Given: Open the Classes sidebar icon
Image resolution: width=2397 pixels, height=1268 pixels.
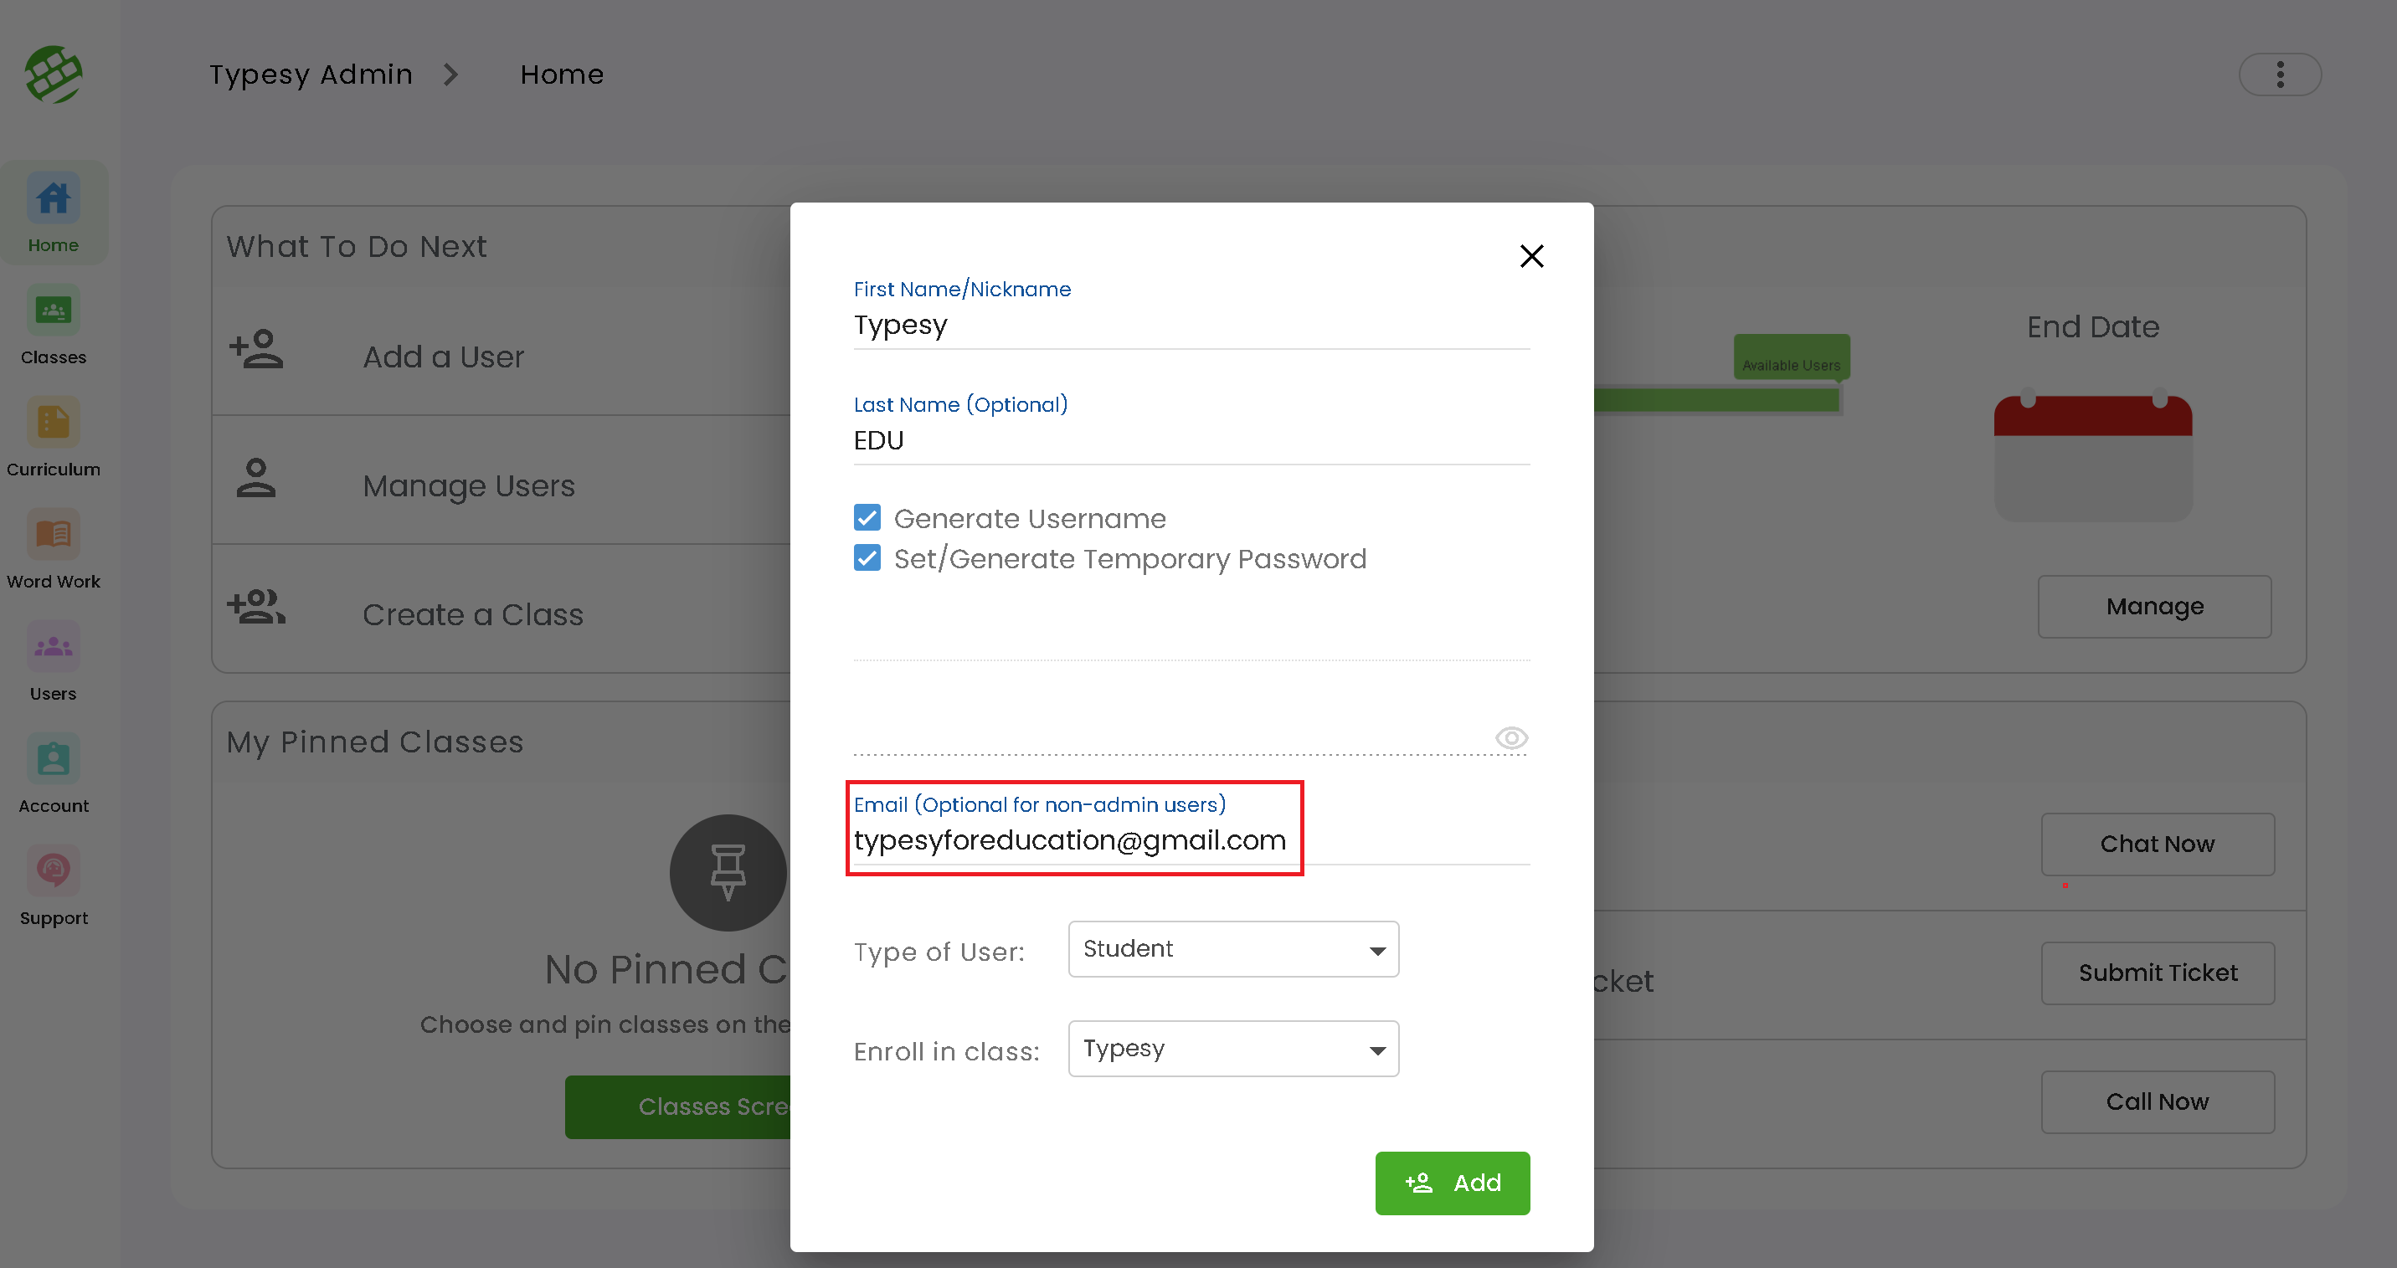Looking at the screenshot, I should [x=53, y=310].
